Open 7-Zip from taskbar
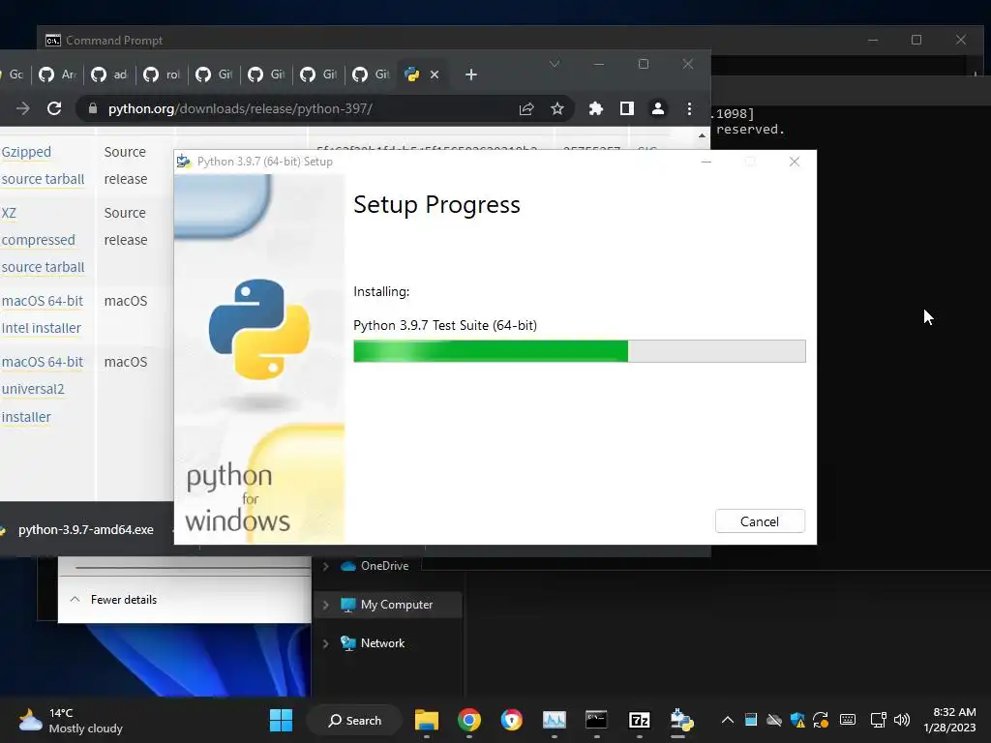 click(x=639, y=720)
